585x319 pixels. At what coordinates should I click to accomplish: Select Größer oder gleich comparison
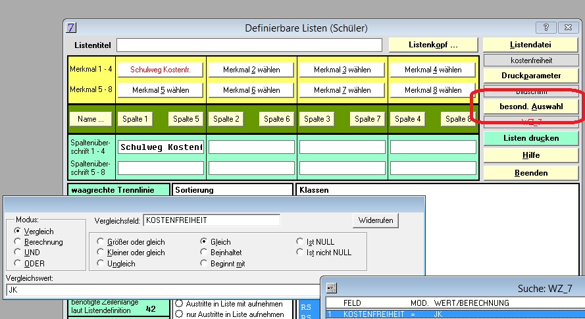click(100, 241)
